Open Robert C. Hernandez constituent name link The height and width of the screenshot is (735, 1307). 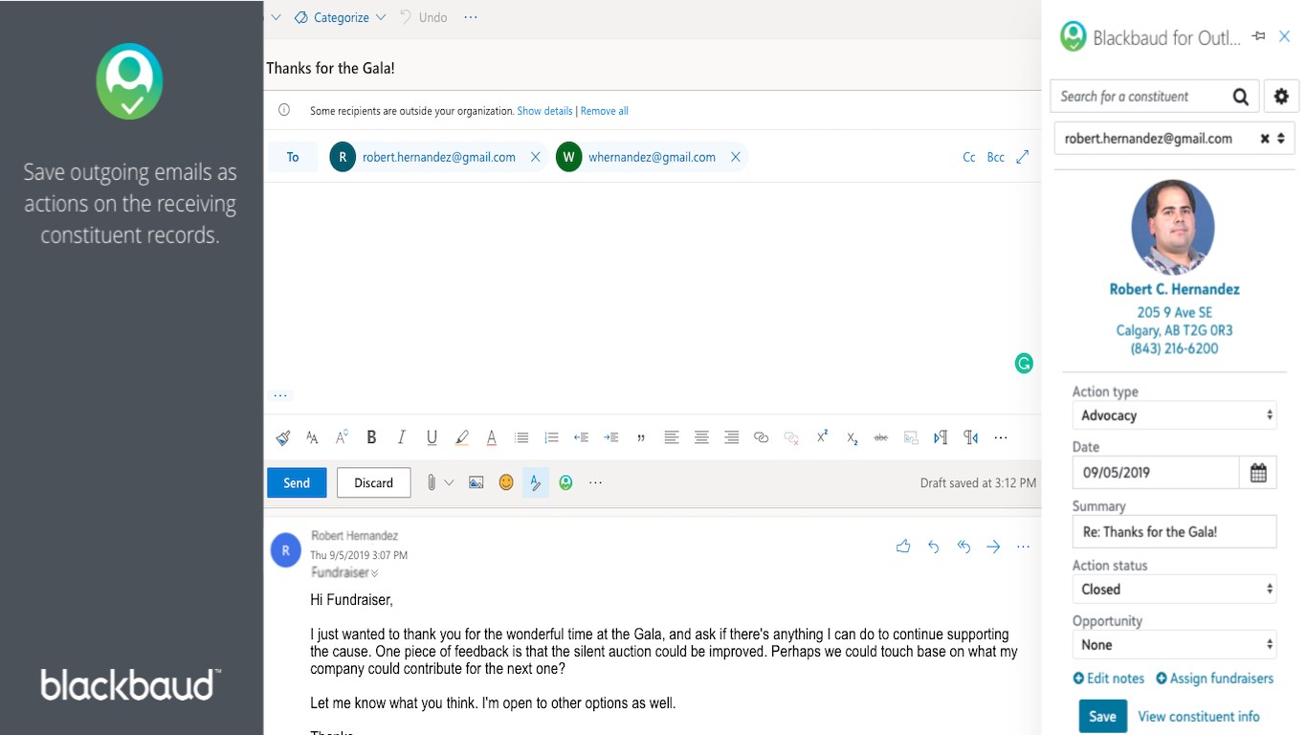[x=1174, y=289]
